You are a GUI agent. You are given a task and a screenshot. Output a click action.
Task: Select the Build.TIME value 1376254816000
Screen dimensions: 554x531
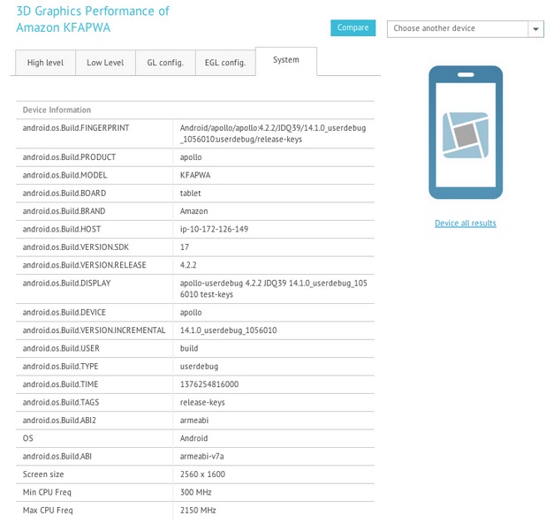click(x=209, y=385)
